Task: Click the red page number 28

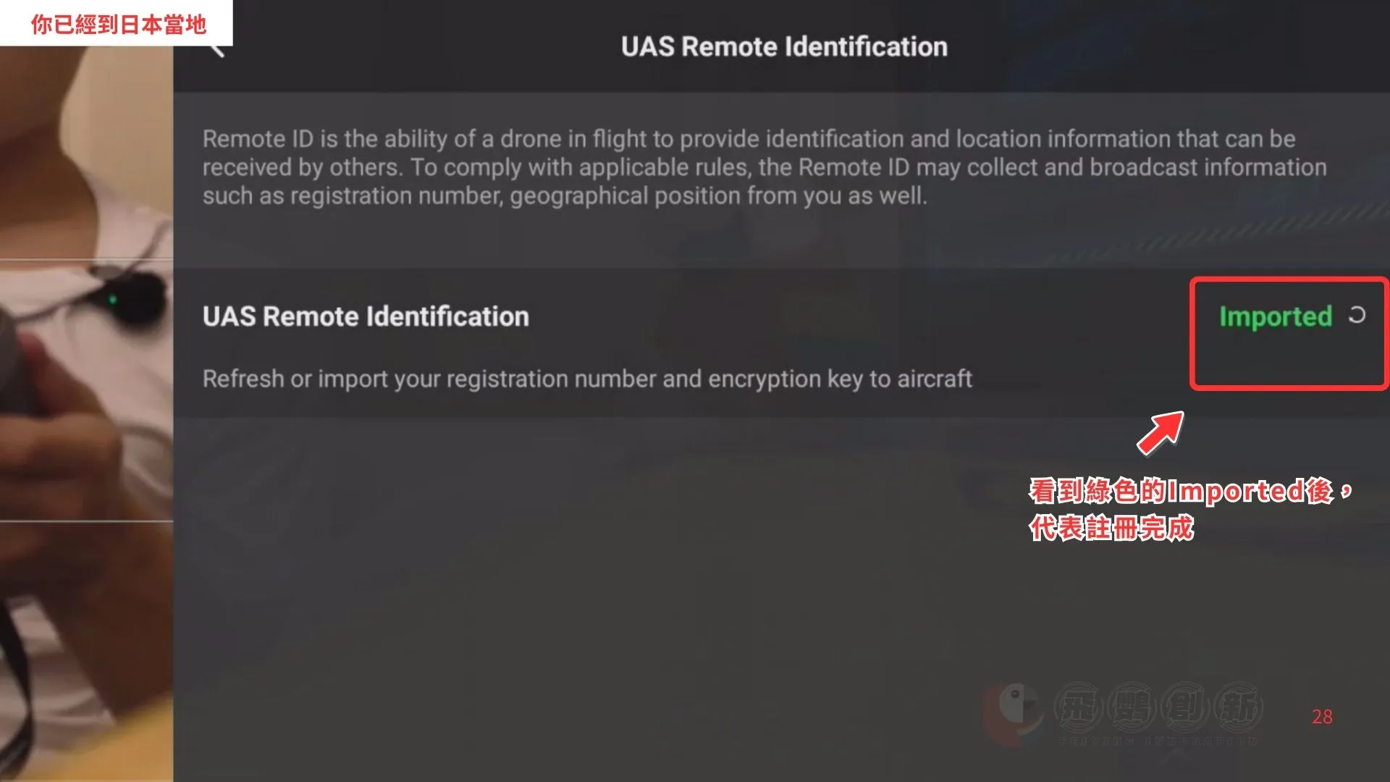Action: (x=1322, y=717)
